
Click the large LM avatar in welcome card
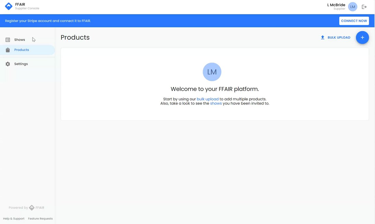click(212, 72)
